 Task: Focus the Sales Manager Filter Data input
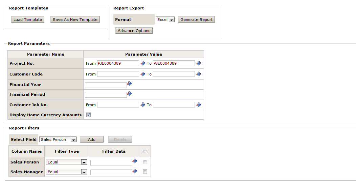click(x=111, y=173)
